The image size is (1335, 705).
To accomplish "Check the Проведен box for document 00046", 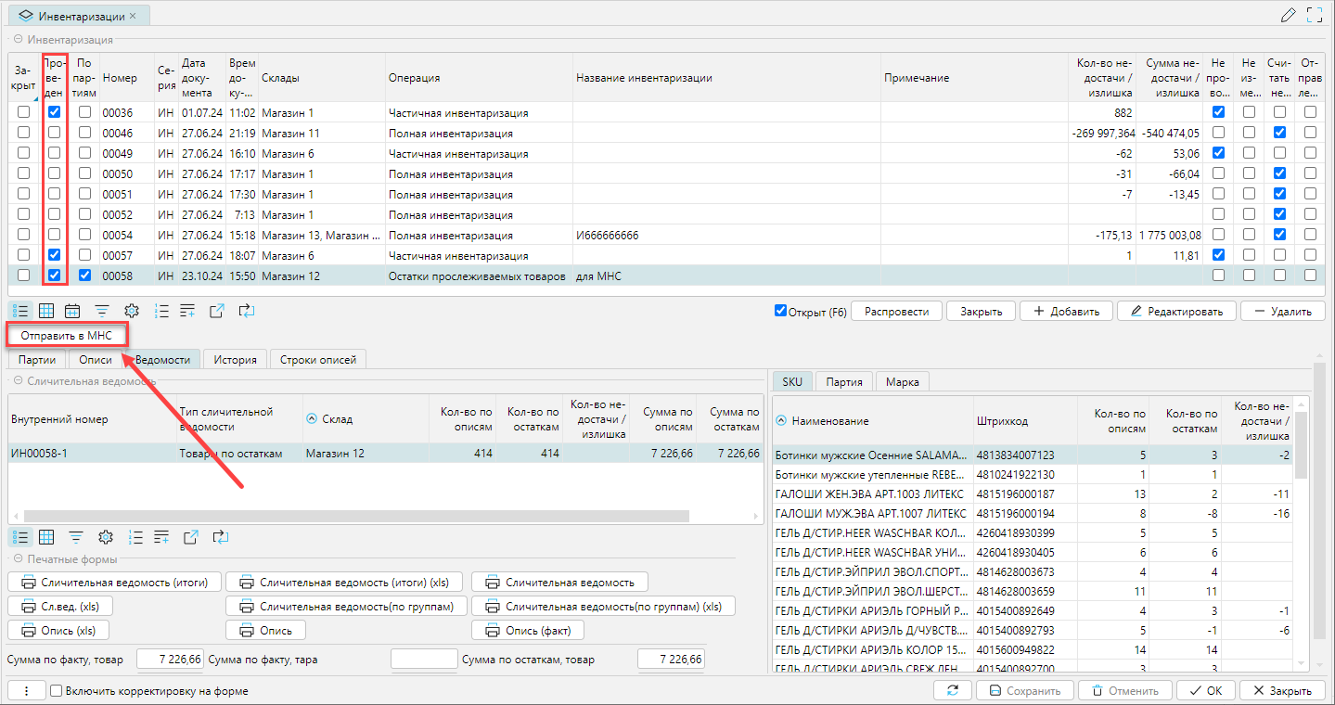I will coord(55,133).
